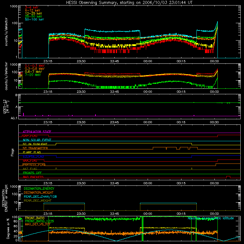This screenshot has height=244, width=244.
Task: Select the 12-25 keV legend label
Action: click(x=34, y=13)
